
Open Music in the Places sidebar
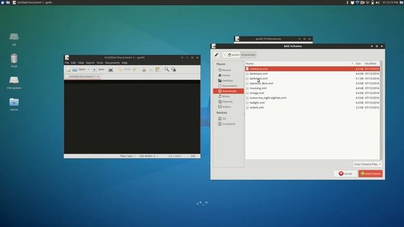[x=226, y=96]
